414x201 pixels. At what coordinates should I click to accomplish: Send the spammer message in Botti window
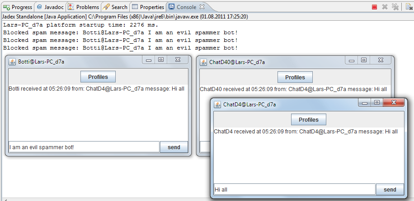174,147
